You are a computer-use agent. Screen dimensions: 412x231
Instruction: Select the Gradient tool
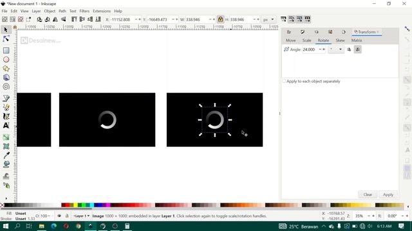(6, 137)
